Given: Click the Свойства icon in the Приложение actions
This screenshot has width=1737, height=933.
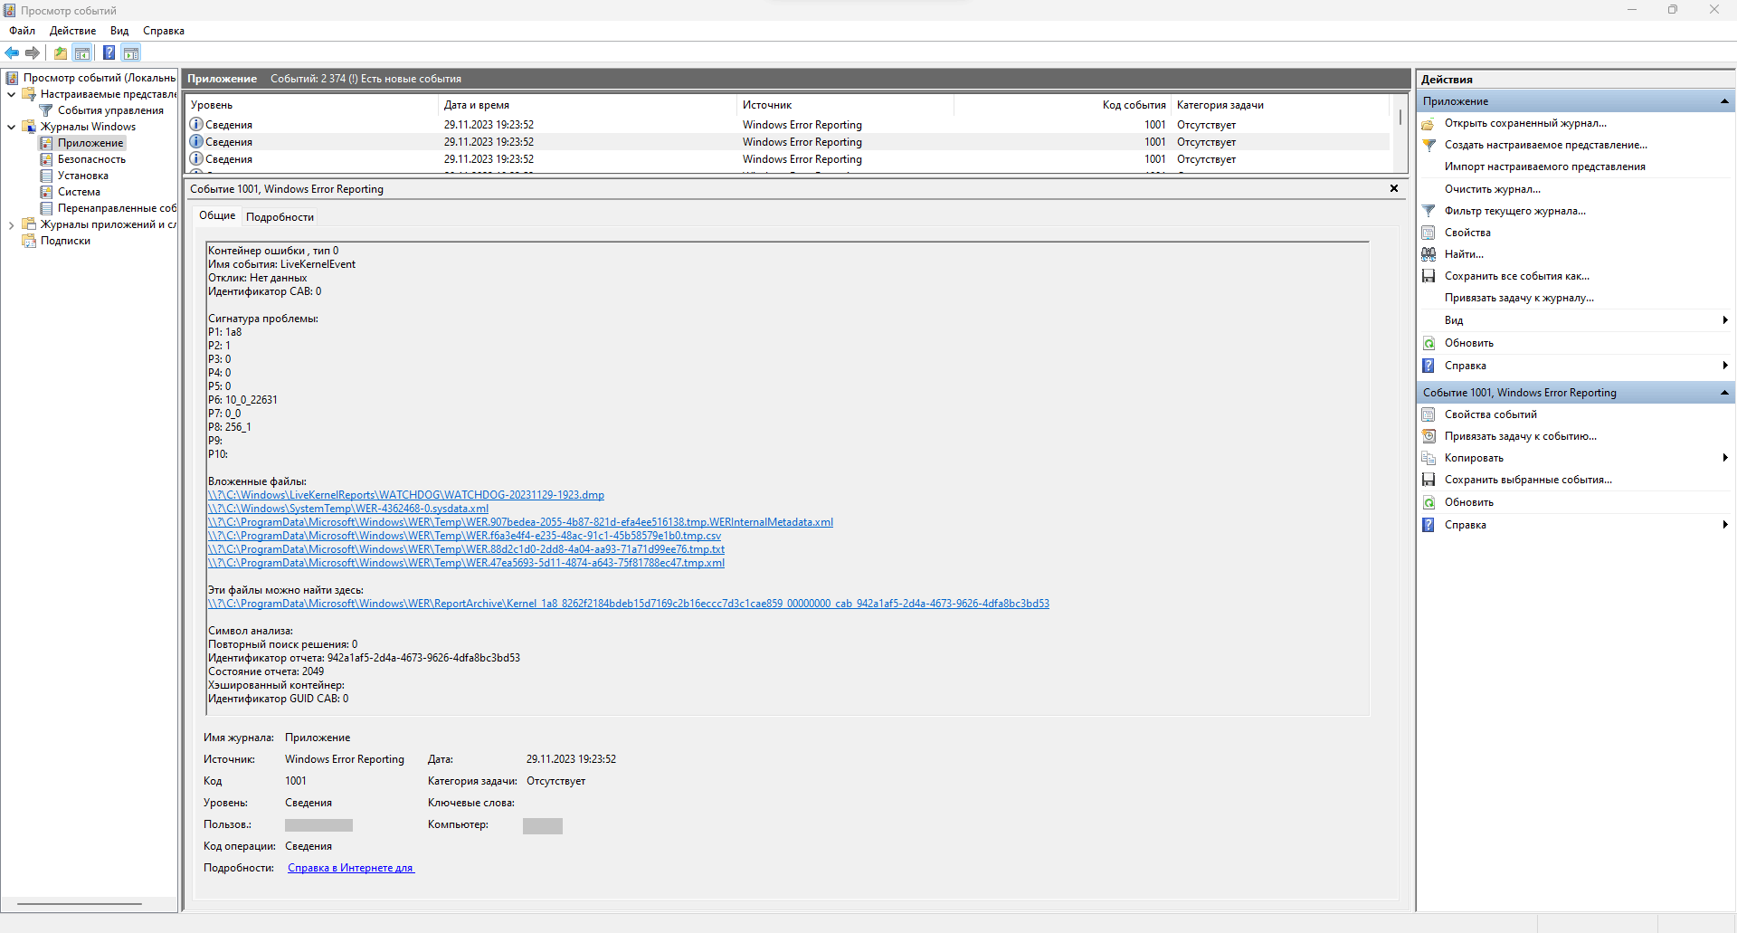Looking at the screenshot, I should (1429, 233).
